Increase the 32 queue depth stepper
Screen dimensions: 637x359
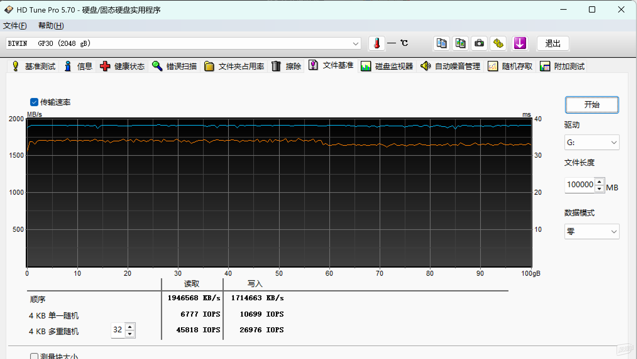(x=130, y=327)
